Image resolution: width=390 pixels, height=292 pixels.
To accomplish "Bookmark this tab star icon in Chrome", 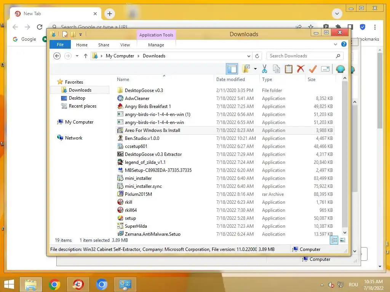I will click(311, 27).
